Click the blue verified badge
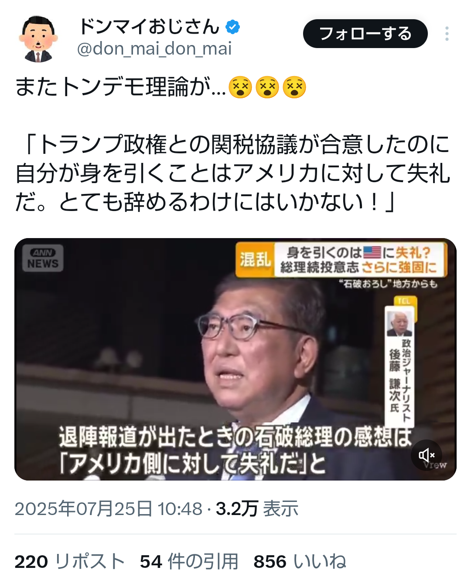 pyautogui.click(x=232, y=27)
